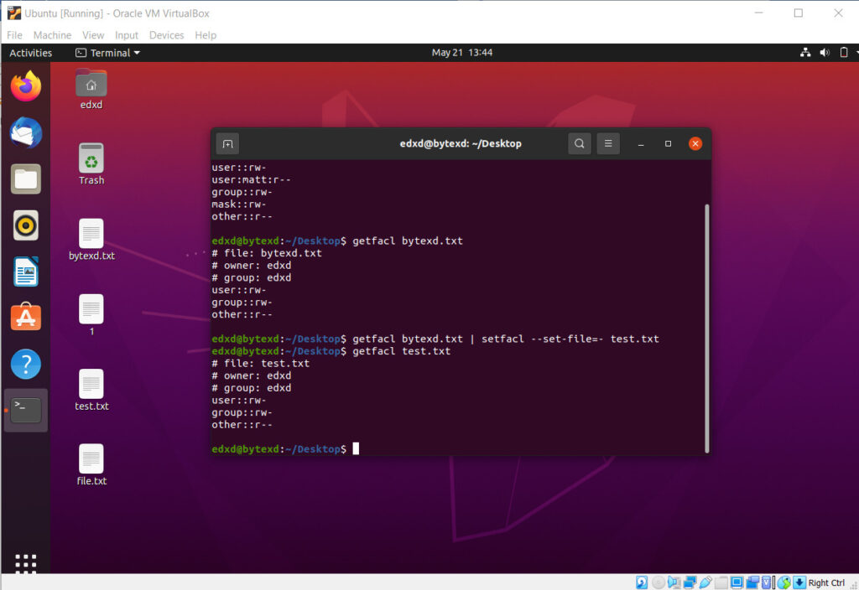Open the Help icon in dock
The width and height of the screenshot is (859, 590).
tap(26, 365)
